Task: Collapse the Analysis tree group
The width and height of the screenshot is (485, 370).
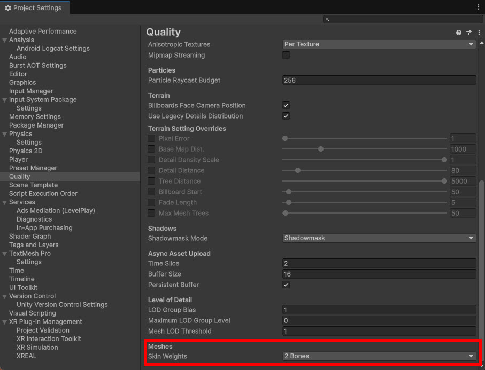Action: [x=5, y=40]
